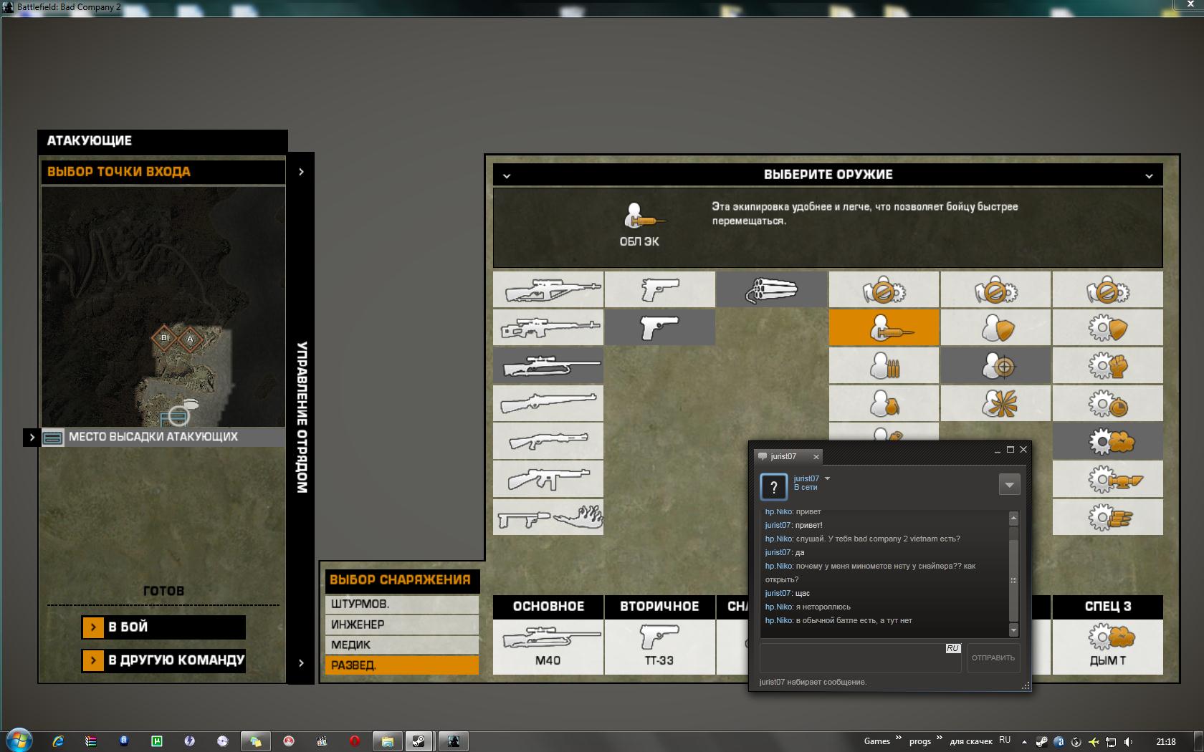The height and width of the screenshot is (752, 1204).
Task: Click the jurist07 avatar placeholder in the chat
Action: click(773, 487)
